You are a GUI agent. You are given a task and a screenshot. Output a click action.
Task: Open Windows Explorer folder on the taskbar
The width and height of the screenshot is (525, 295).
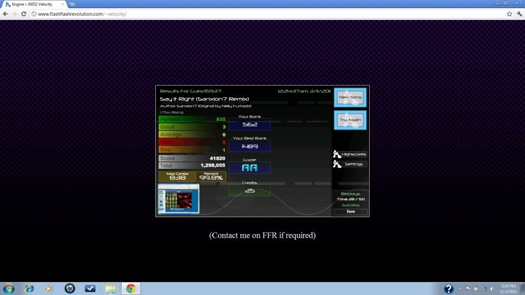coord(110,288)
